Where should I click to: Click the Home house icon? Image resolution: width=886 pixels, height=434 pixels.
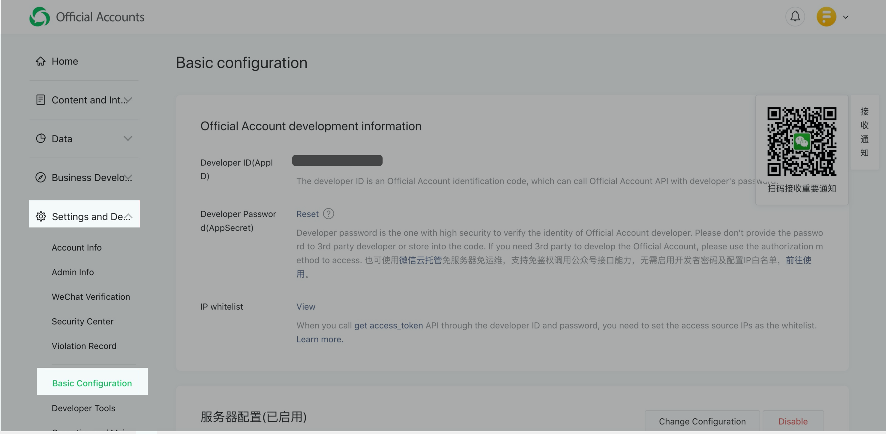tap(41, 61)
